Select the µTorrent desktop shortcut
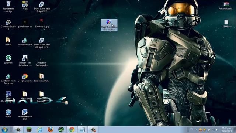Screen dimensions: 236x133 pos(8,59)
